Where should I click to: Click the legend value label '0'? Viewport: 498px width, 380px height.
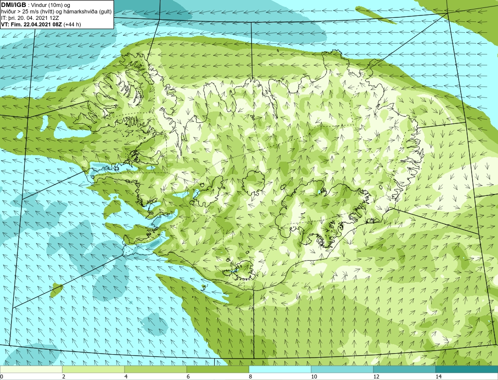[1, 377]
